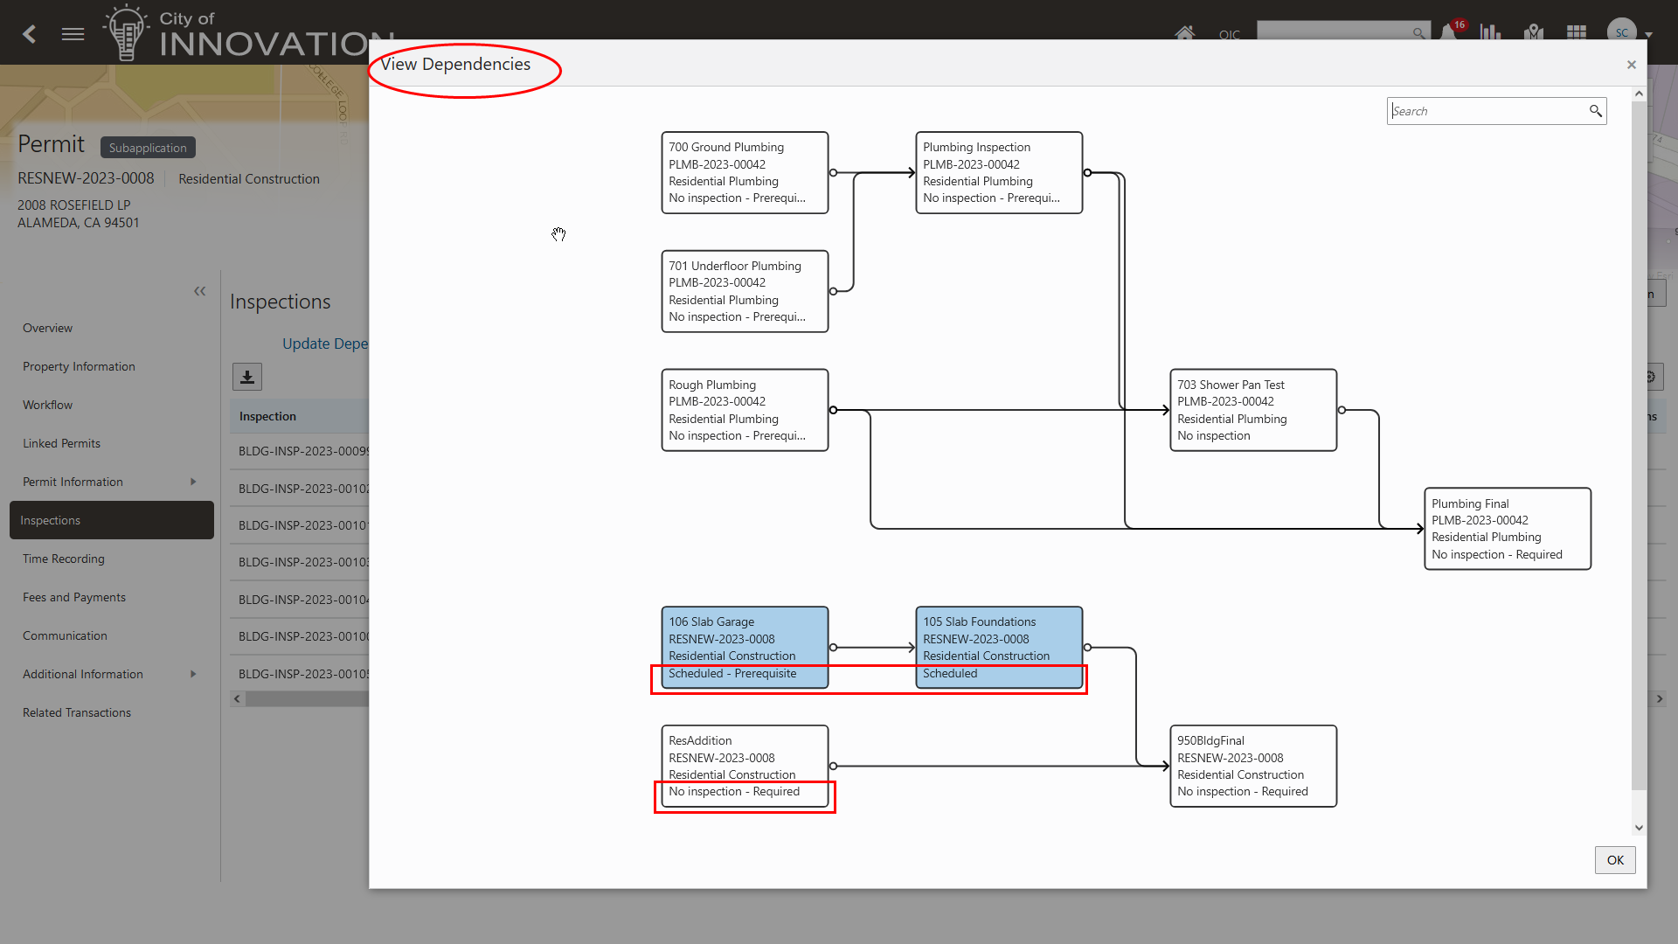This screenshot has width=1678, height=944.
Task: Select the Plumbing Inspection node
Action: (x=999, y=173)
